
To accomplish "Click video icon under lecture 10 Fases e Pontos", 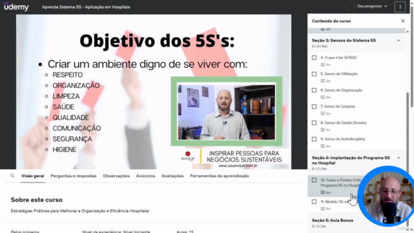I will coord(323,193).
